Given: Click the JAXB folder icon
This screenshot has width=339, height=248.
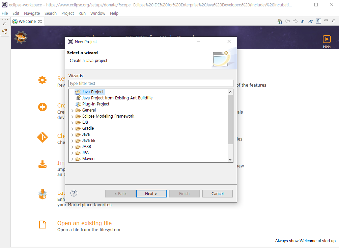Looking at the screenshot, I should 78,147.
